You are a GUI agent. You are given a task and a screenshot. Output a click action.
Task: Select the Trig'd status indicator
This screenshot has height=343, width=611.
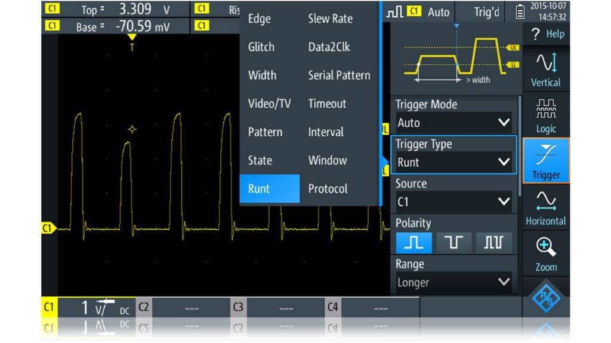(x=486, y=12)
